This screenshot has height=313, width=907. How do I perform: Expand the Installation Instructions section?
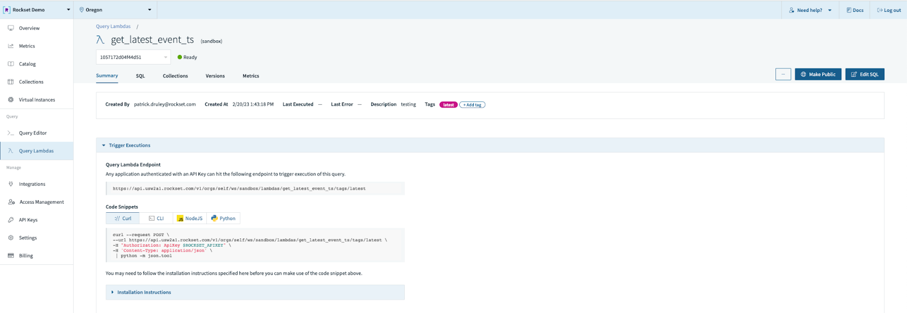click(x=255, y=292)
